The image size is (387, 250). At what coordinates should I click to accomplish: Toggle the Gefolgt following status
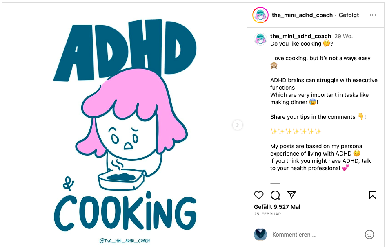point(349,15)
